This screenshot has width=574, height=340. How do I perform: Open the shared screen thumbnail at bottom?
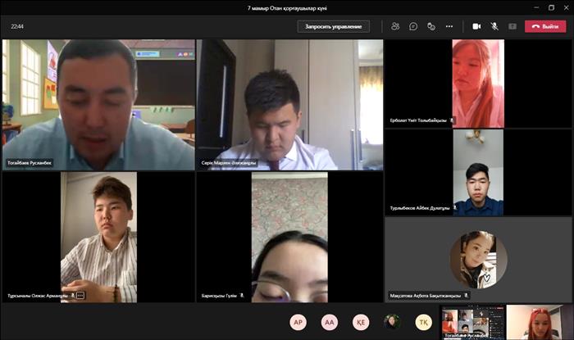[471, 322]
